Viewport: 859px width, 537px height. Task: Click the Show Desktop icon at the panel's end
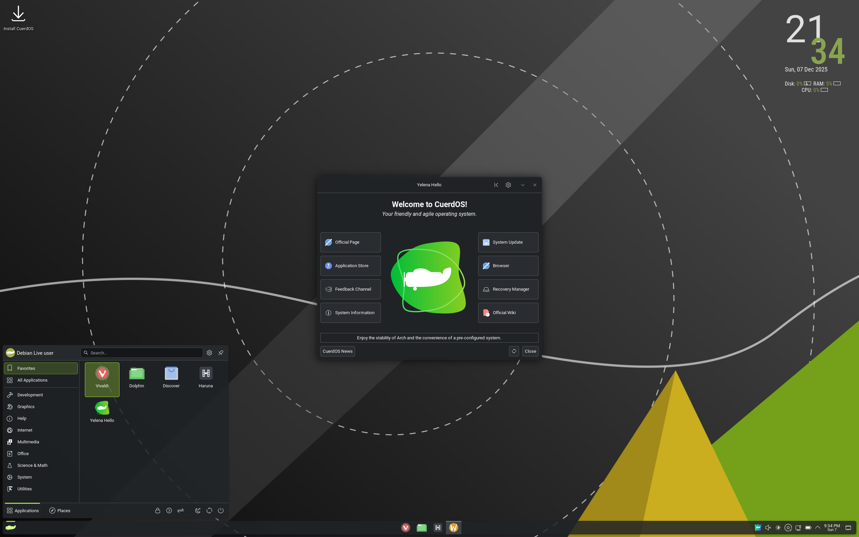click(x=848, y=527)
